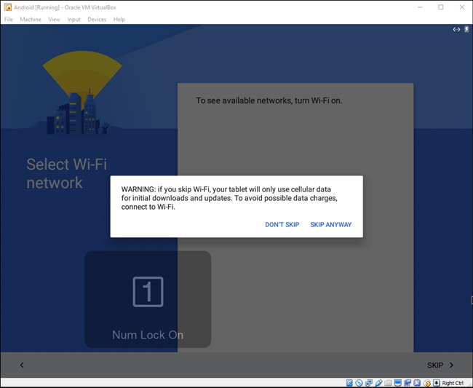The height and width of the screenshot is (388, 473).
Task: Click the USB devices status icon
Action: point(378,383)
